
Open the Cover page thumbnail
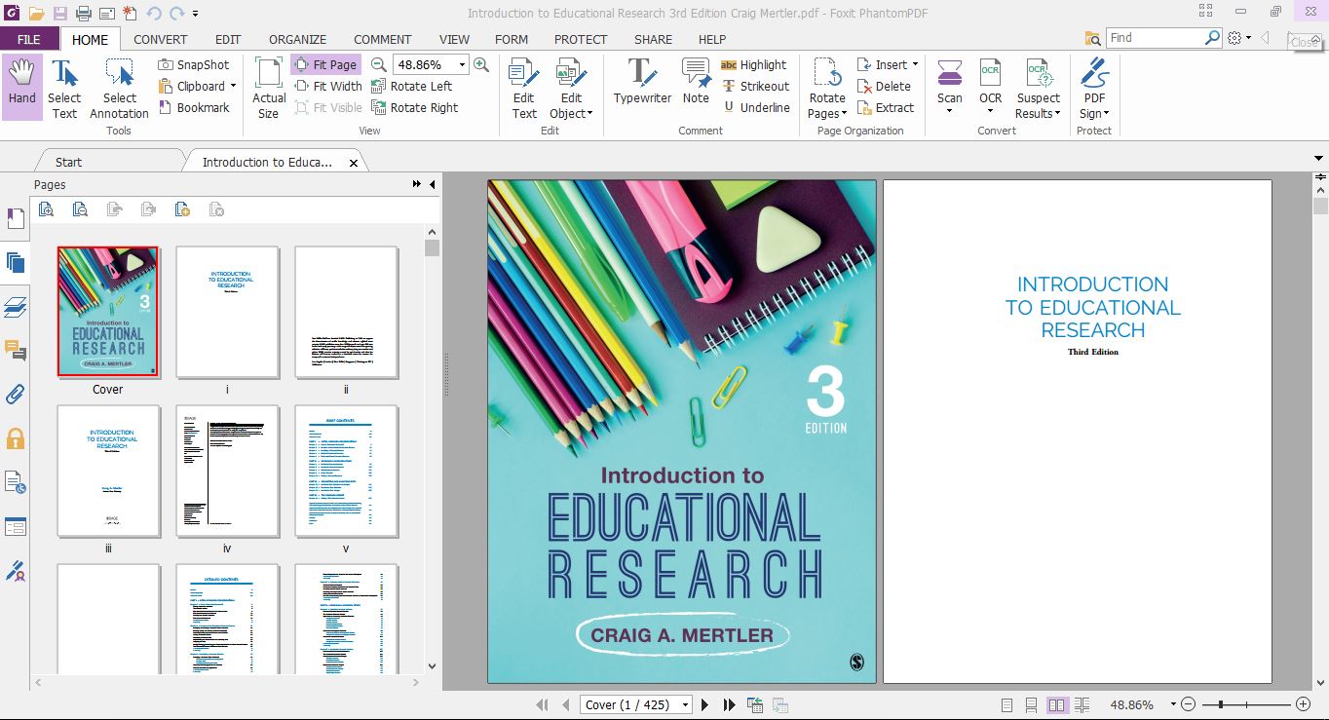click(107, 310)
